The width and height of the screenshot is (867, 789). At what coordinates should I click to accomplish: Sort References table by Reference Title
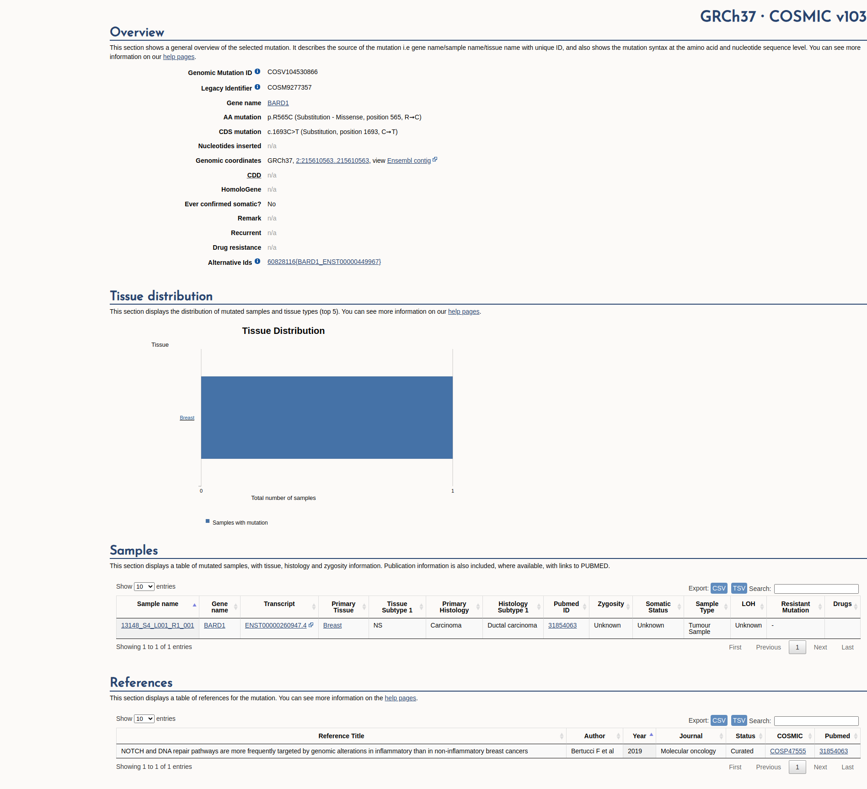341,736
